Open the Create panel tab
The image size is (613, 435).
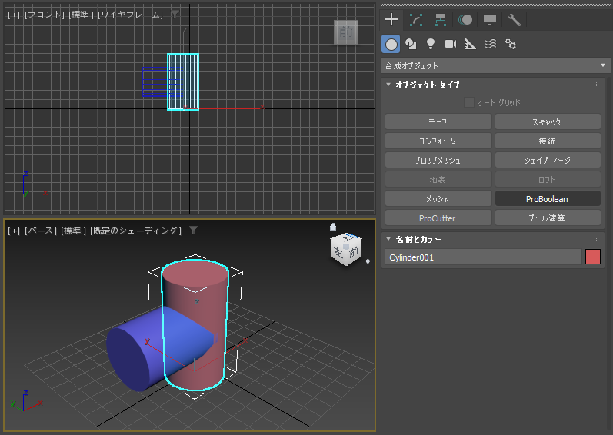pyautogui.click(x=391, y=19)
